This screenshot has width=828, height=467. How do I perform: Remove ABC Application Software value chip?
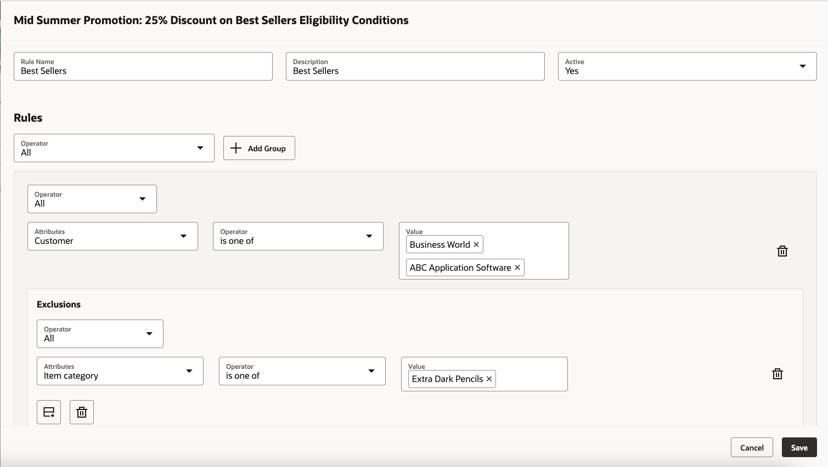517,267
